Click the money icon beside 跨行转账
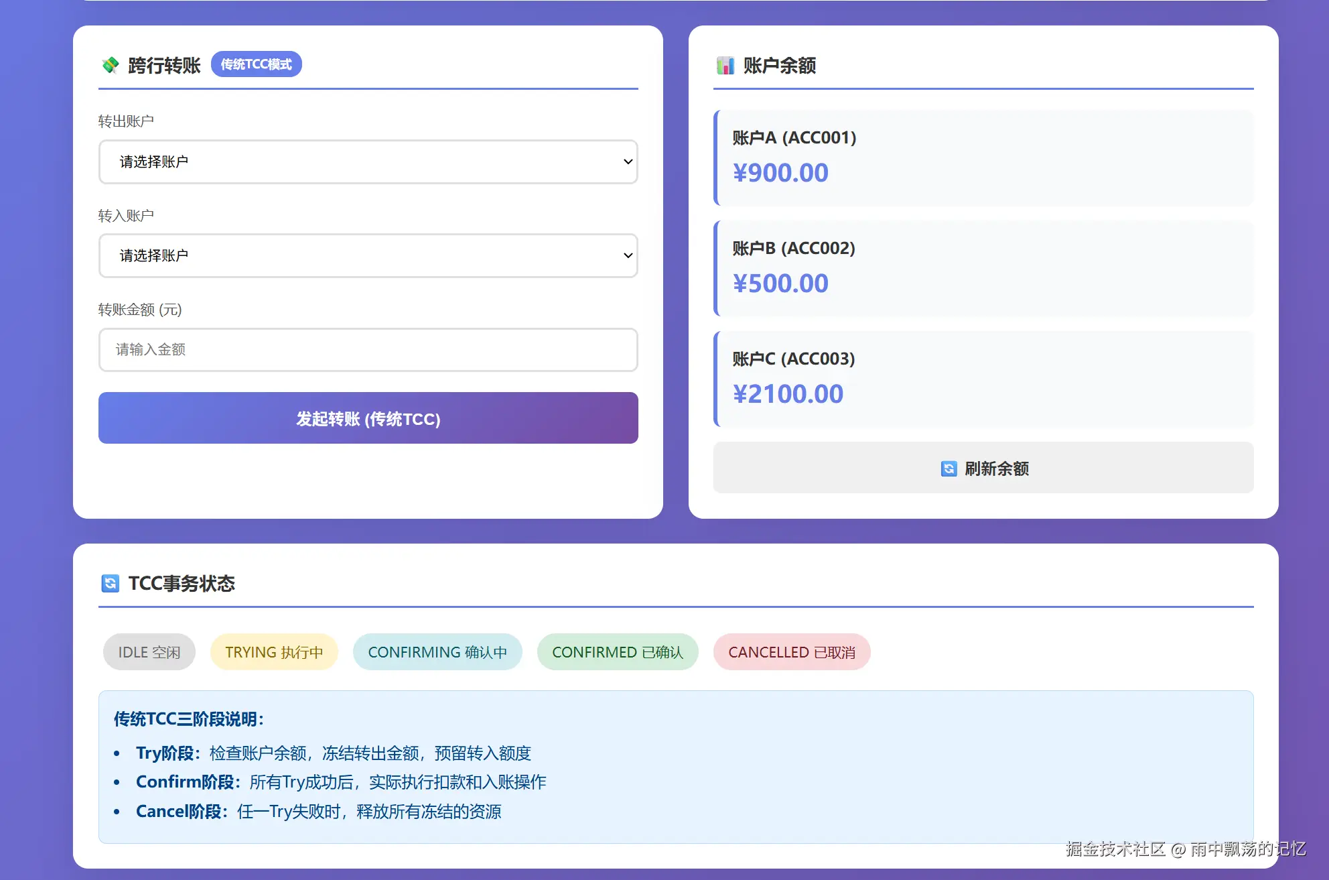This screenshot has width=1329, height=880. pyautogui.click(x=111, y=65)
